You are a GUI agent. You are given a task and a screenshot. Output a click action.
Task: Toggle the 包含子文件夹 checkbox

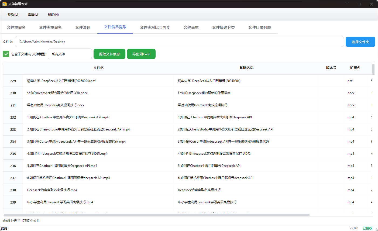coord(6,54)
